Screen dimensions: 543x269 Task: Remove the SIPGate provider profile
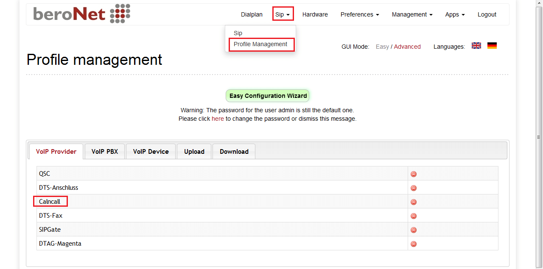[414, 230]
